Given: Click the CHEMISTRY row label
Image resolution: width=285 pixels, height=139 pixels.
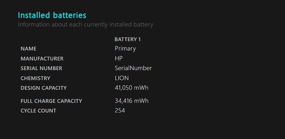Looking at the screenshot, I should pos(35,78).
